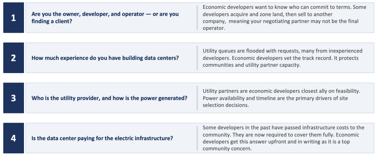Click the vertical divider bar in row 1
377x157 pixels.
coord(197,18)
